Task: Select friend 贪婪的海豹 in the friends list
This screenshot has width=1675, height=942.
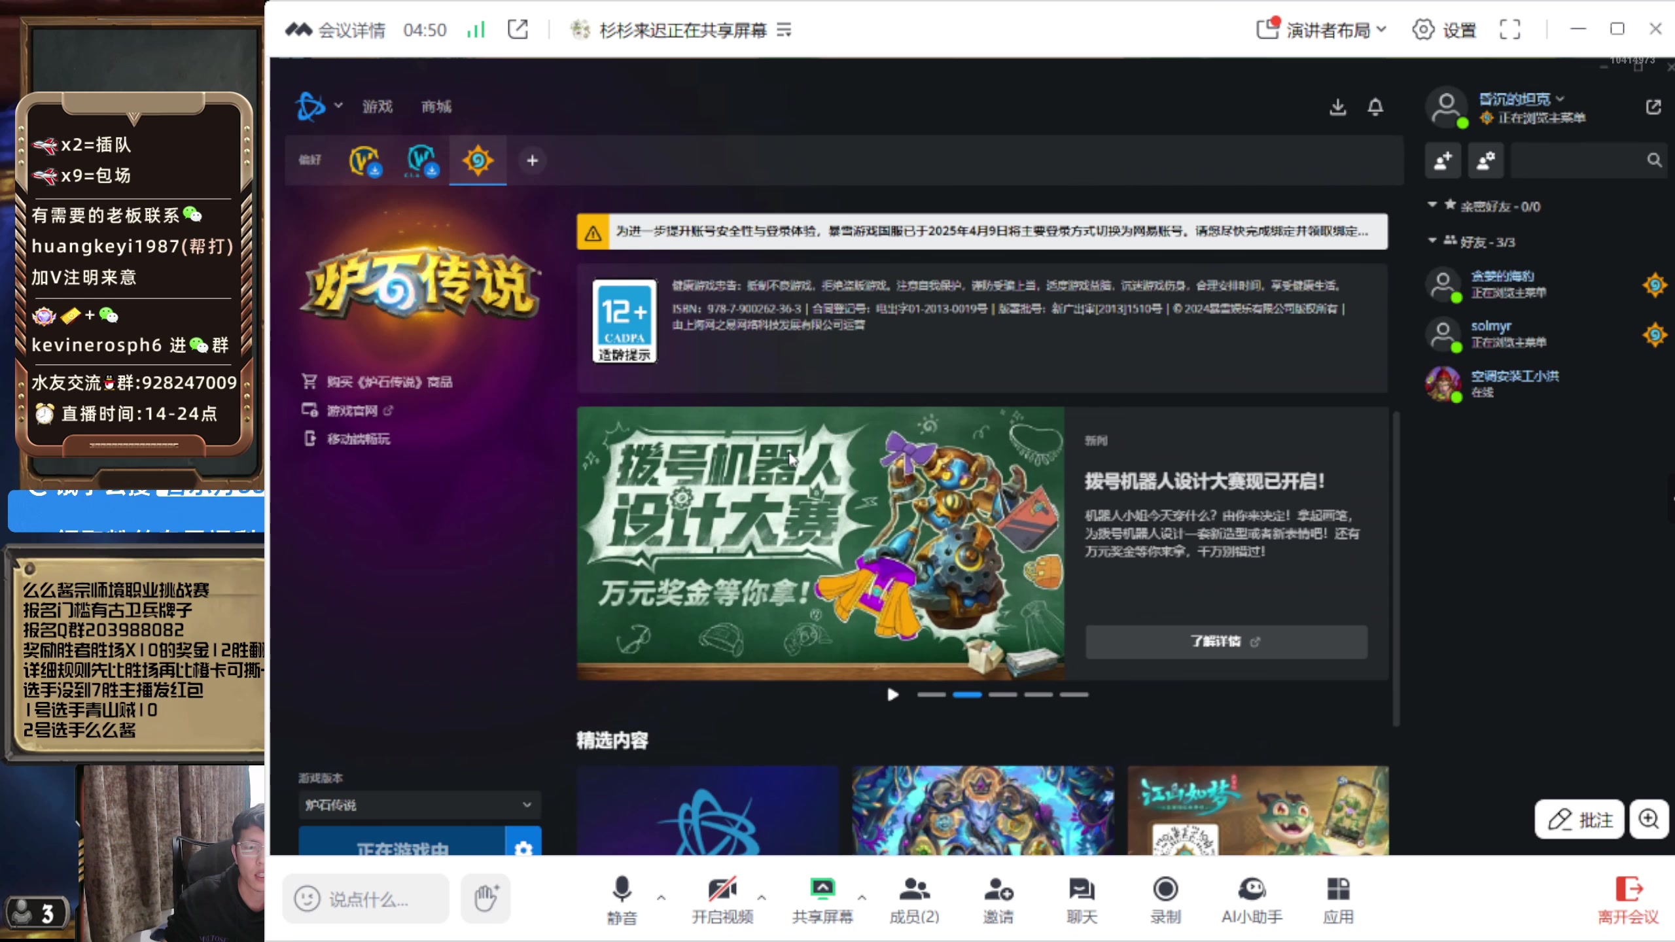Action: pos(1547,284)
